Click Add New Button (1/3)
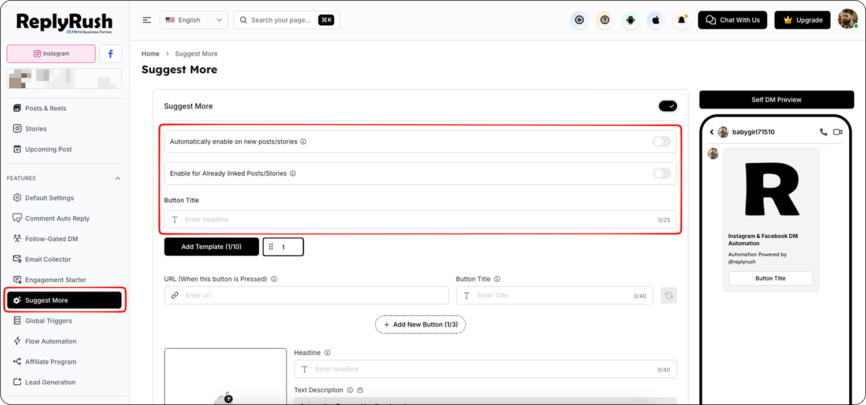The height and width of the screenshot is (405, 866). pos(420,325)
